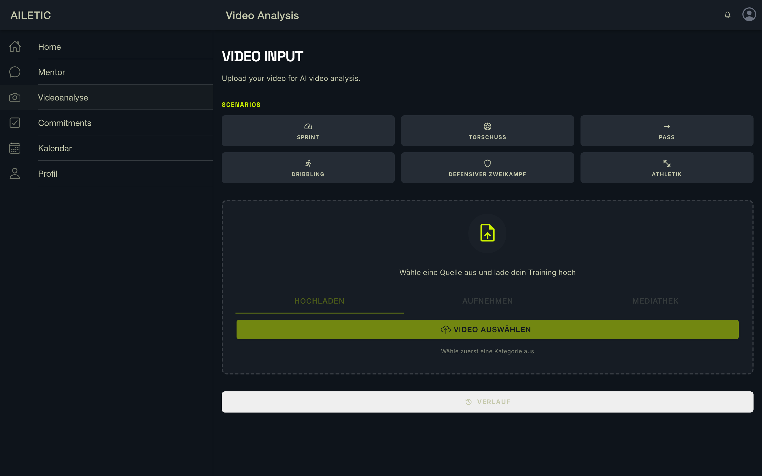The height and width of the screenshot is (476, 762).
Task: Open the Home menu item
Action: tap(106, 47)
